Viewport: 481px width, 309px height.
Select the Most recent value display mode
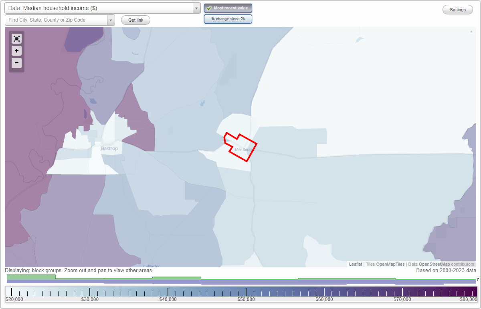pyautogui.click(x=228, y=8)
